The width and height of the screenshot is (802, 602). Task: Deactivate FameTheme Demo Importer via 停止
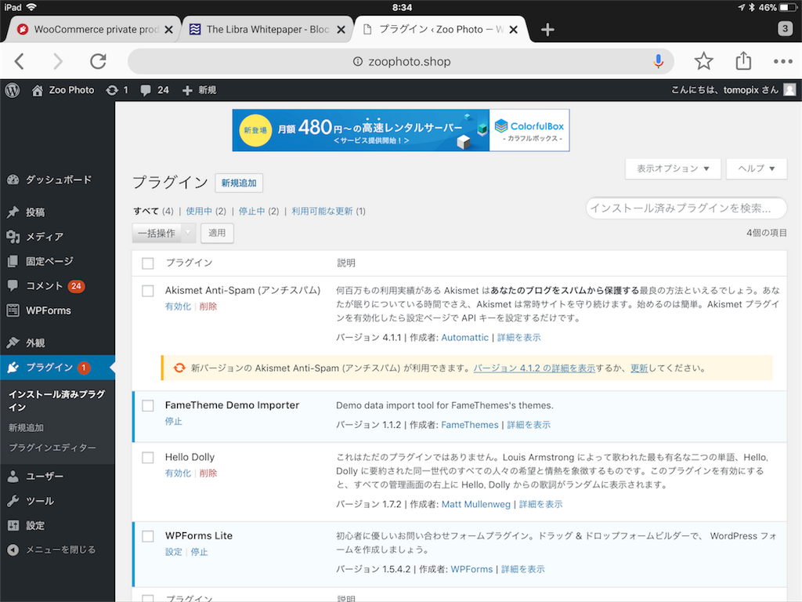[173, 421]
